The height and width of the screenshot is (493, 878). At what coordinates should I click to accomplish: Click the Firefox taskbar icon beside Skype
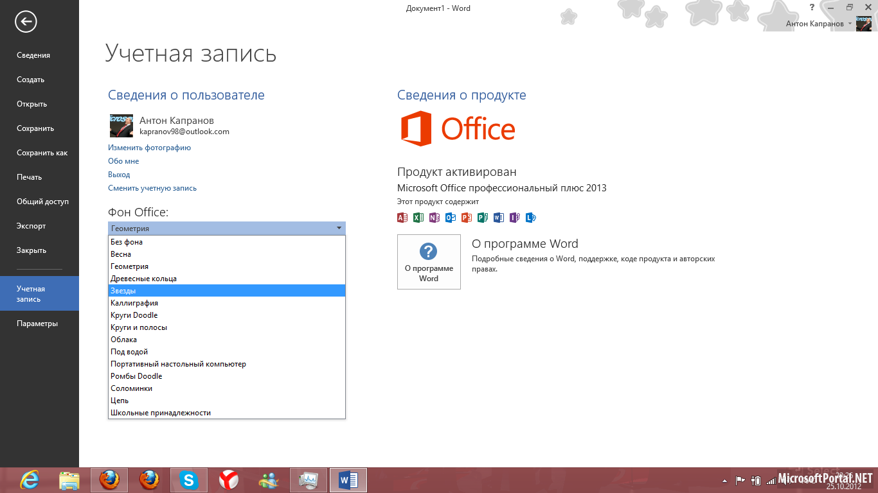149,480
